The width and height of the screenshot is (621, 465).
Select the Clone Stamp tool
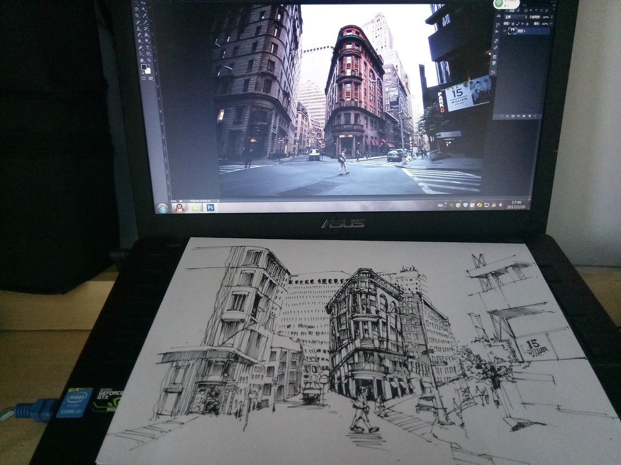[x=138, y=29]
